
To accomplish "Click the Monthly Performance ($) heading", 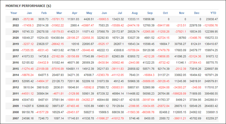I will coord(28,6).
